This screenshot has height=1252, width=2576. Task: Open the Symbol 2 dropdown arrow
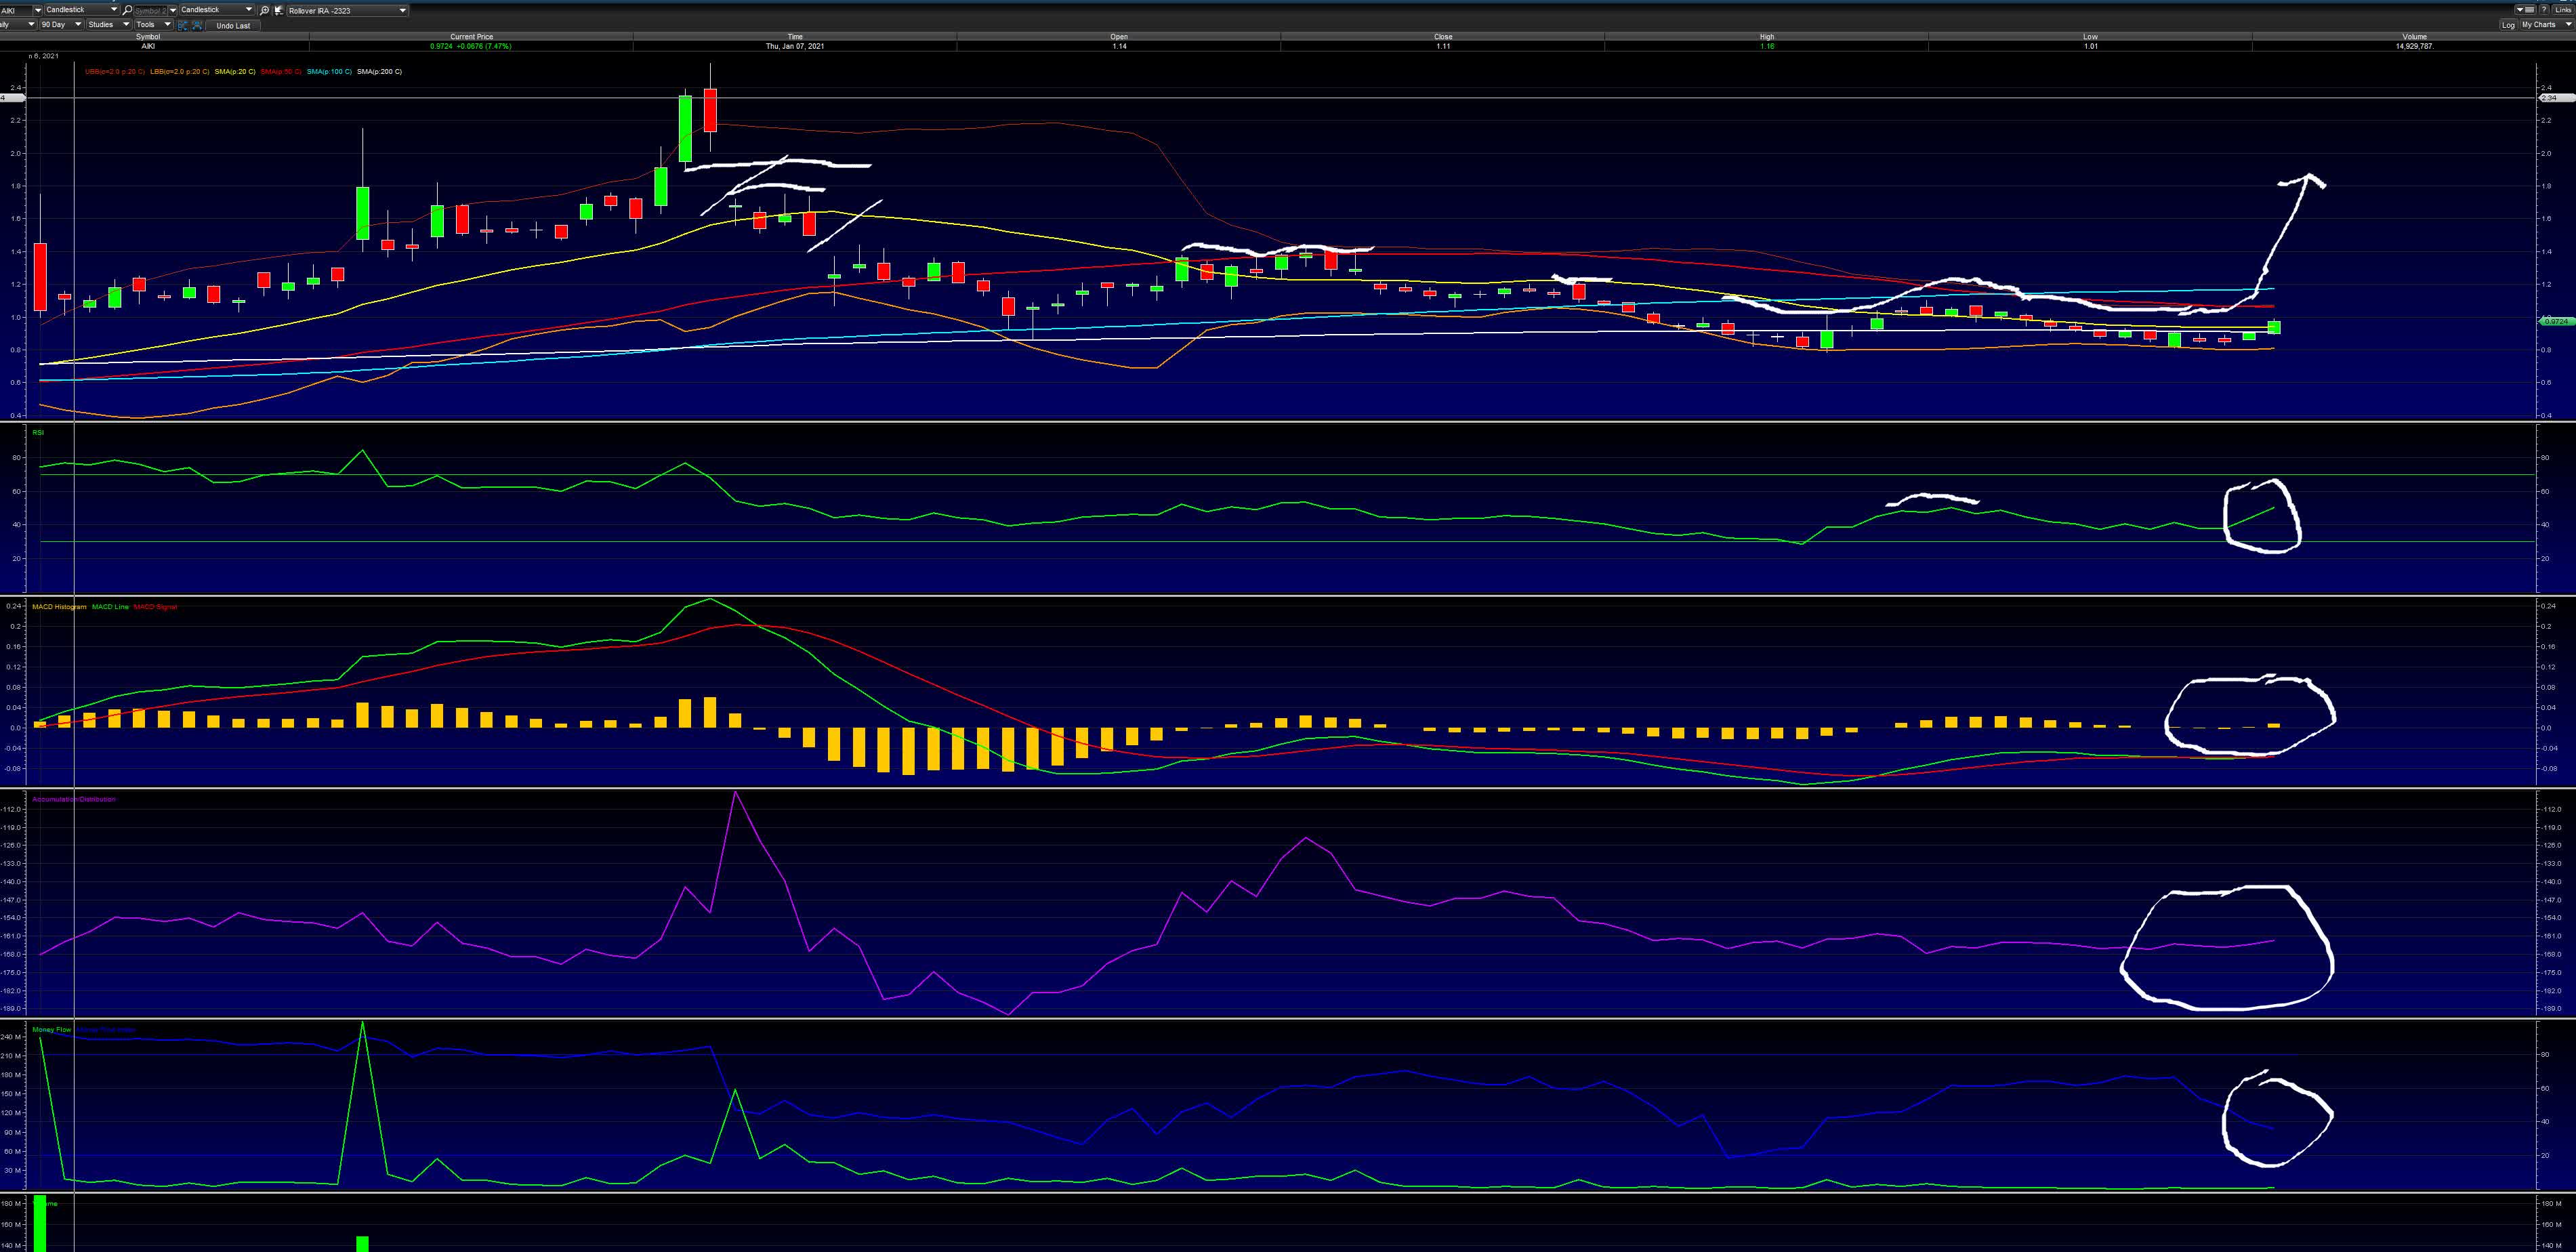[x=173, y=10]
